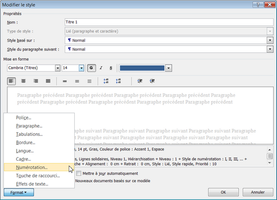Choose Cadre... from Format menu
277x200 pixels.
coord(39,159)
